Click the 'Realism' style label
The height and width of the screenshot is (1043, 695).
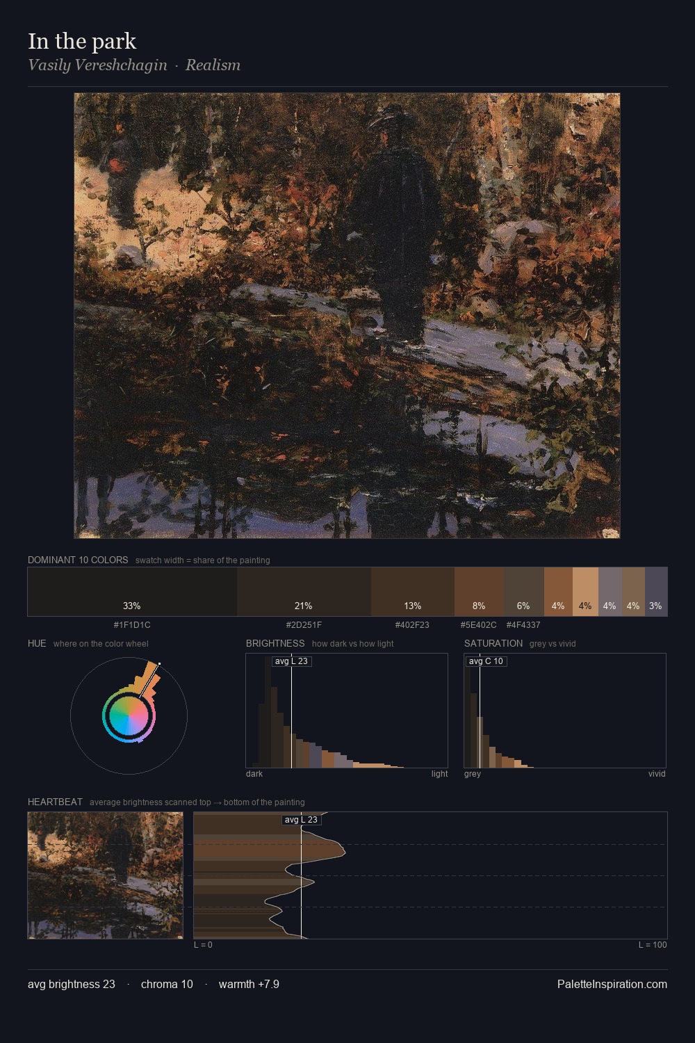pyautogui.click(x=213, y=65)
